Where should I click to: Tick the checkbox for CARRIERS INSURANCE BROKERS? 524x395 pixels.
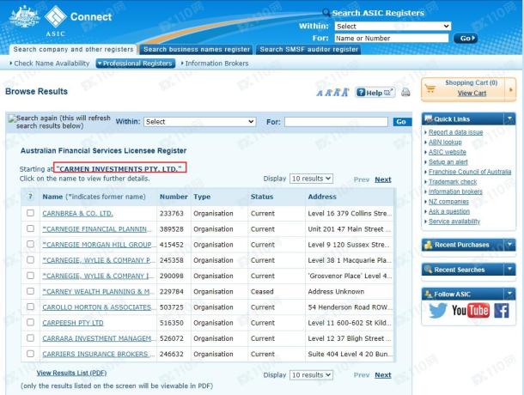[x=30, y=354]
